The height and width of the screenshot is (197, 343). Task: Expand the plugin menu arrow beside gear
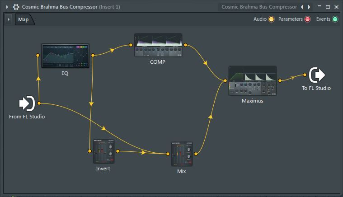click(7, 7)
